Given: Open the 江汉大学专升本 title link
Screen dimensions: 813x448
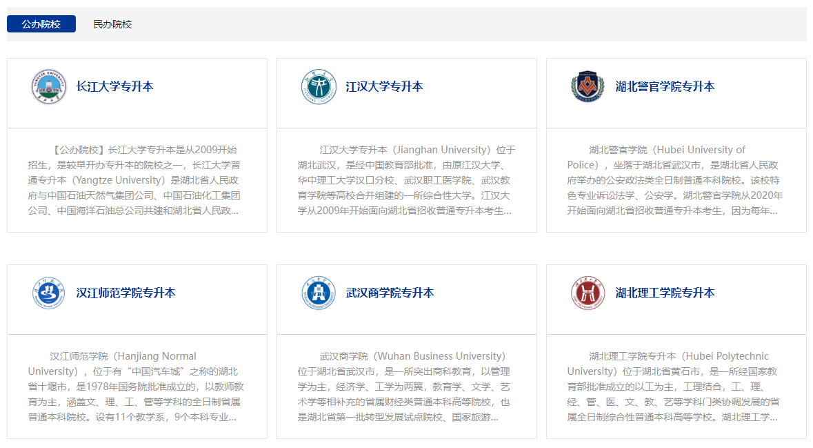Looking at the screenshot, I should (x=384, y=87).
